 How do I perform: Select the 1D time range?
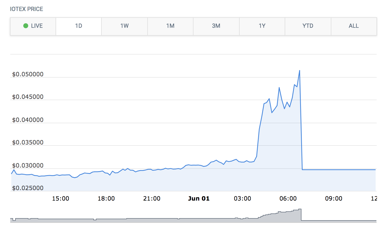click(x=79, y=26)
